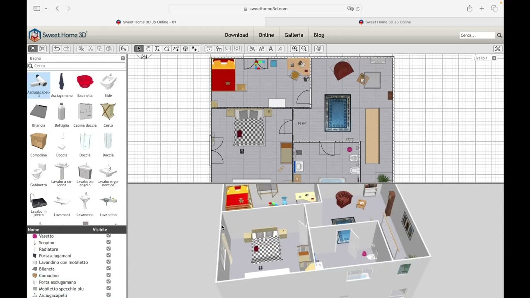Uncheck Bilancia visible checkbox
The width and height of the screenshot is (530, 298).
click(x=108, y=269)
